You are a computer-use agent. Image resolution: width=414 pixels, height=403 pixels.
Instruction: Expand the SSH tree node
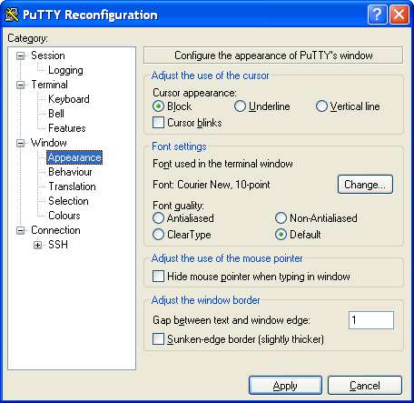click(37, 245)
